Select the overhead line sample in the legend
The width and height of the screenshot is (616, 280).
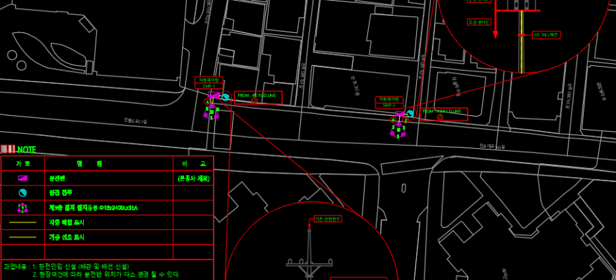23,237
